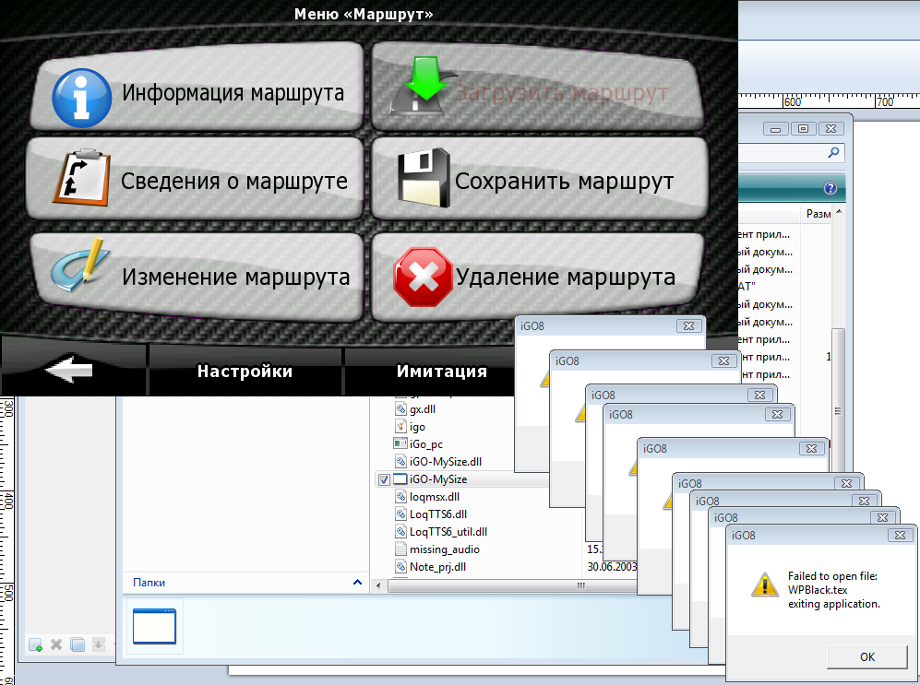Uncheck the iGO-MySize file checkbox
Image resolution: width=920 pixels, height=685 pixels.
point(383,479)
